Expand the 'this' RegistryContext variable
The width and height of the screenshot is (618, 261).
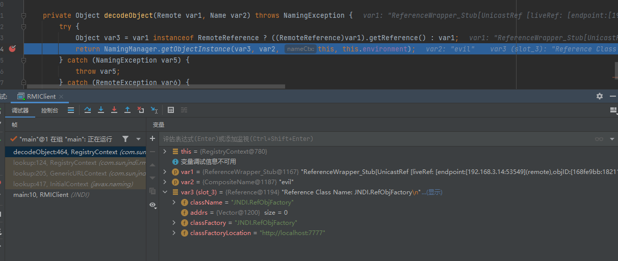tap(165, 152)
